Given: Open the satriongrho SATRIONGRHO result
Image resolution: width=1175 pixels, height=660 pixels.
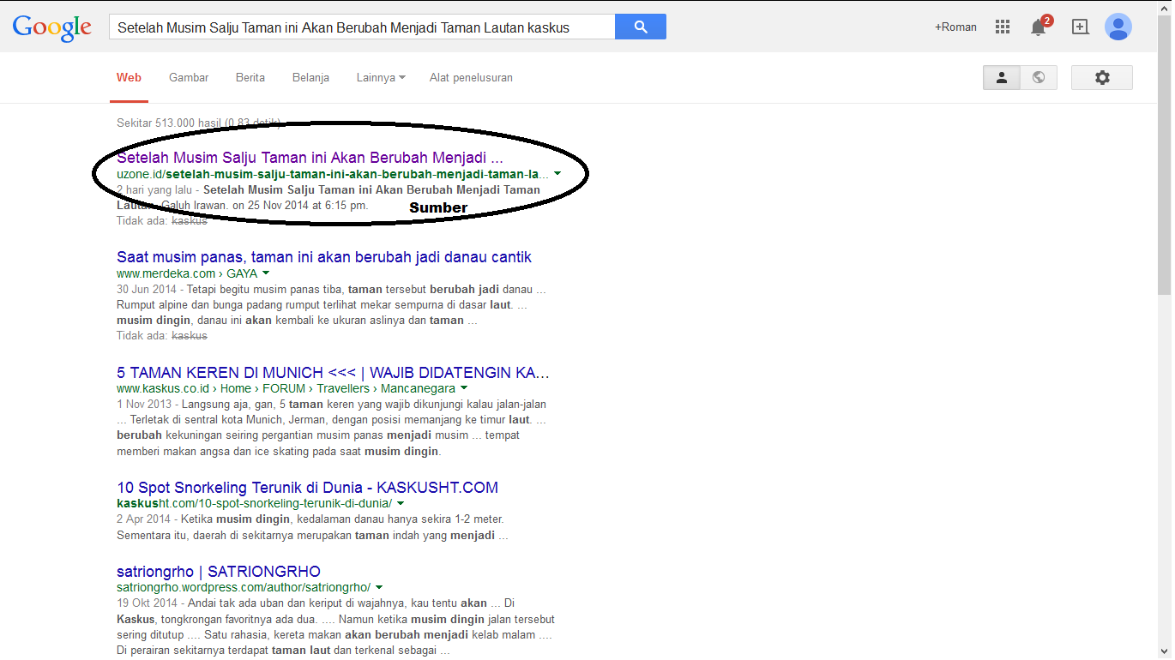Looking at the screenshot, I should pos(219,572).
